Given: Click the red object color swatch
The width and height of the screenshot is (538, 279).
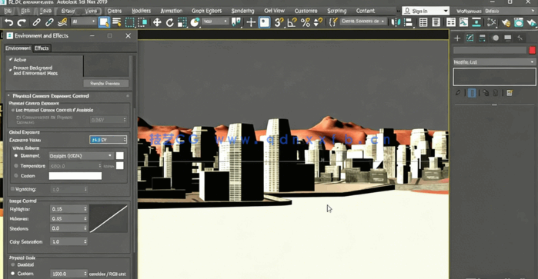Looking at the screenshot, I should pos(532,51).
